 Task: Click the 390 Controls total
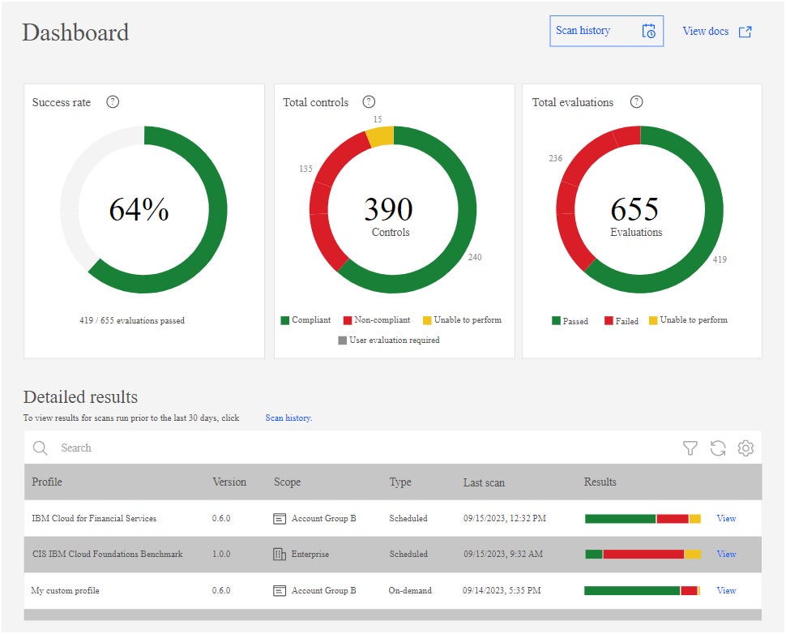click(x=388, y=209)
